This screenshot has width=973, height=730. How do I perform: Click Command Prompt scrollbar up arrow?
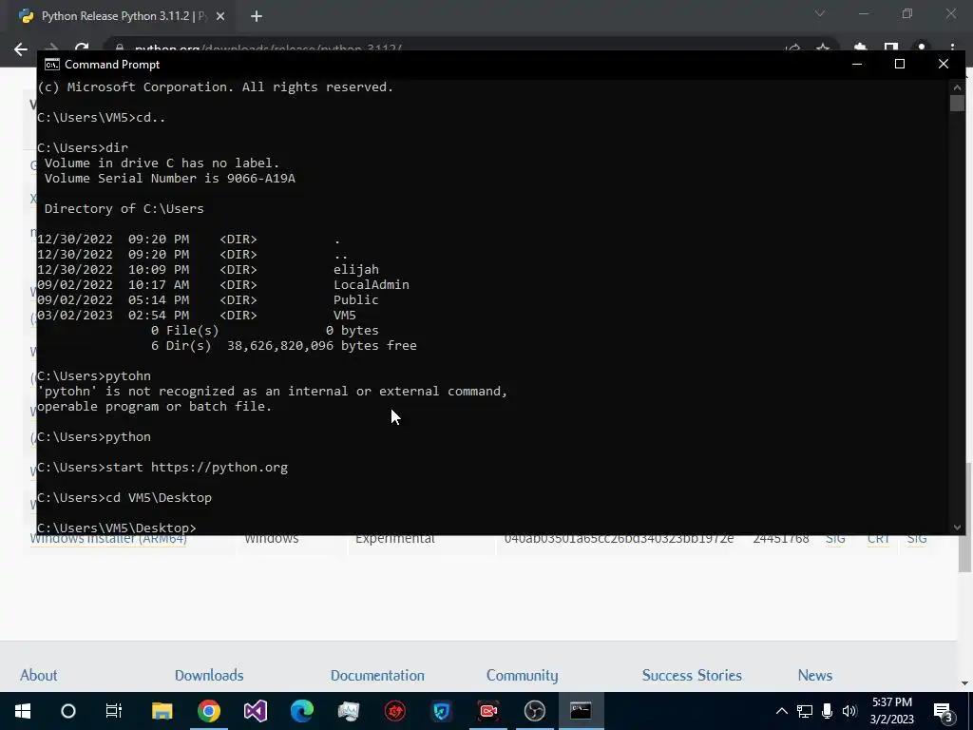pos(957,87)
